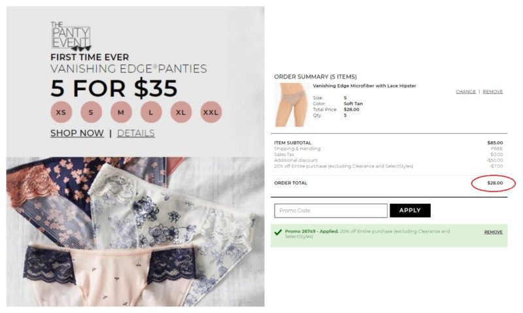Apply the promo code with APPLY button
Screen dimensions: 523x313
pyautogui.click(x=410, y=210)
